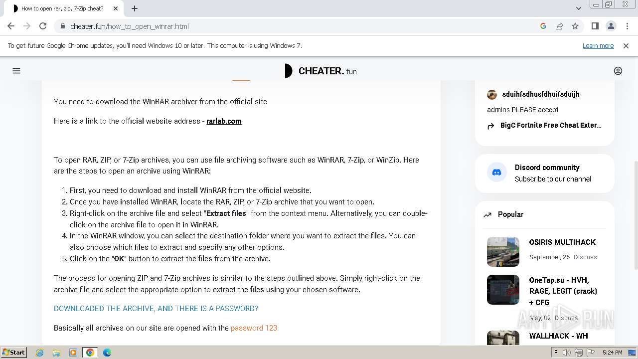Switch to Chrome in the taskbar
This screenshot has height=359, width=638.
(90, 353)
